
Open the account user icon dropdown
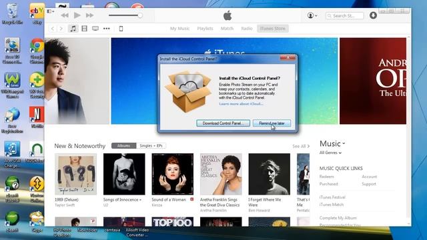pos(312,15)
